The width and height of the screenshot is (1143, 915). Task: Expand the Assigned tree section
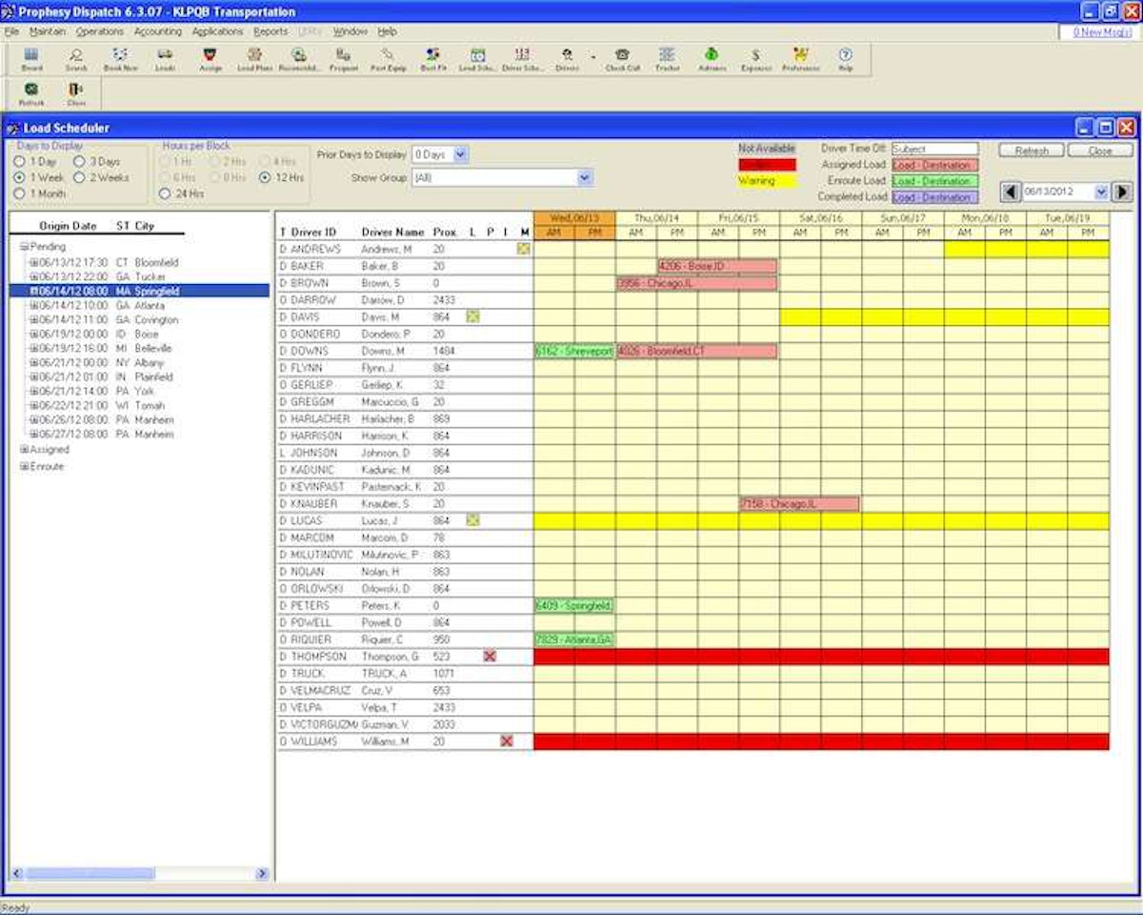click(x=23, y=449)
